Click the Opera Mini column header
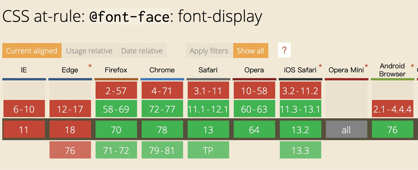The height and width of the screenshot is (170, 418). [x=346, y=70]
